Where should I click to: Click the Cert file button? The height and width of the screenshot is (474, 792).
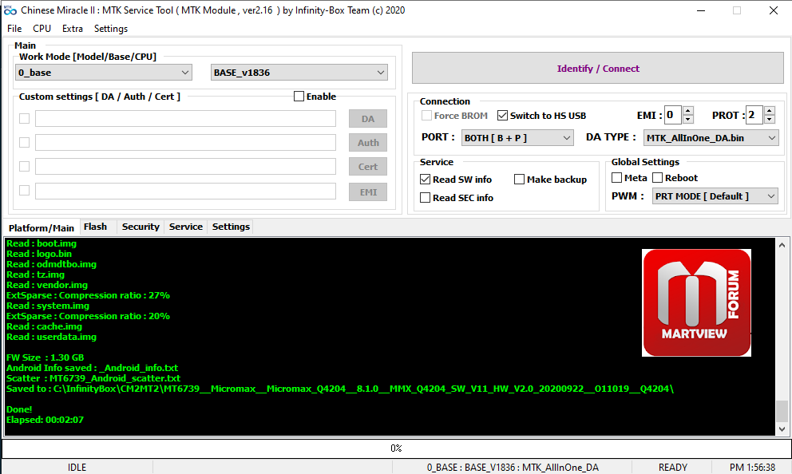pyautogui.click(x=368, y=167)
